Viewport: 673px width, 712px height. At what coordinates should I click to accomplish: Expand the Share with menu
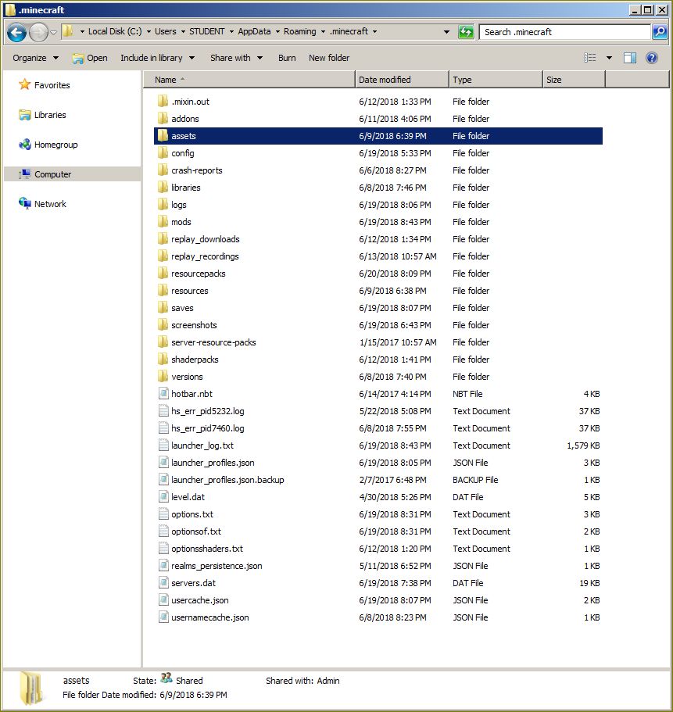coord(236,58)
